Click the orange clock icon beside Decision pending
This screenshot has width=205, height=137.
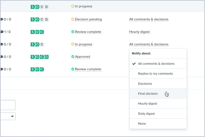(x=73, y=19)
